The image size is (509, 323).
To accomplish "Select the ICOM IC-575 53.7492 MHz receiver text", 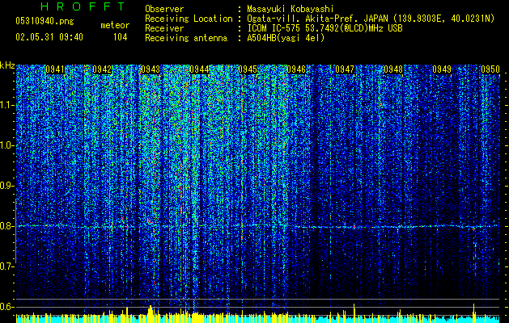I will pyautogui.click(x=324, y=28).
